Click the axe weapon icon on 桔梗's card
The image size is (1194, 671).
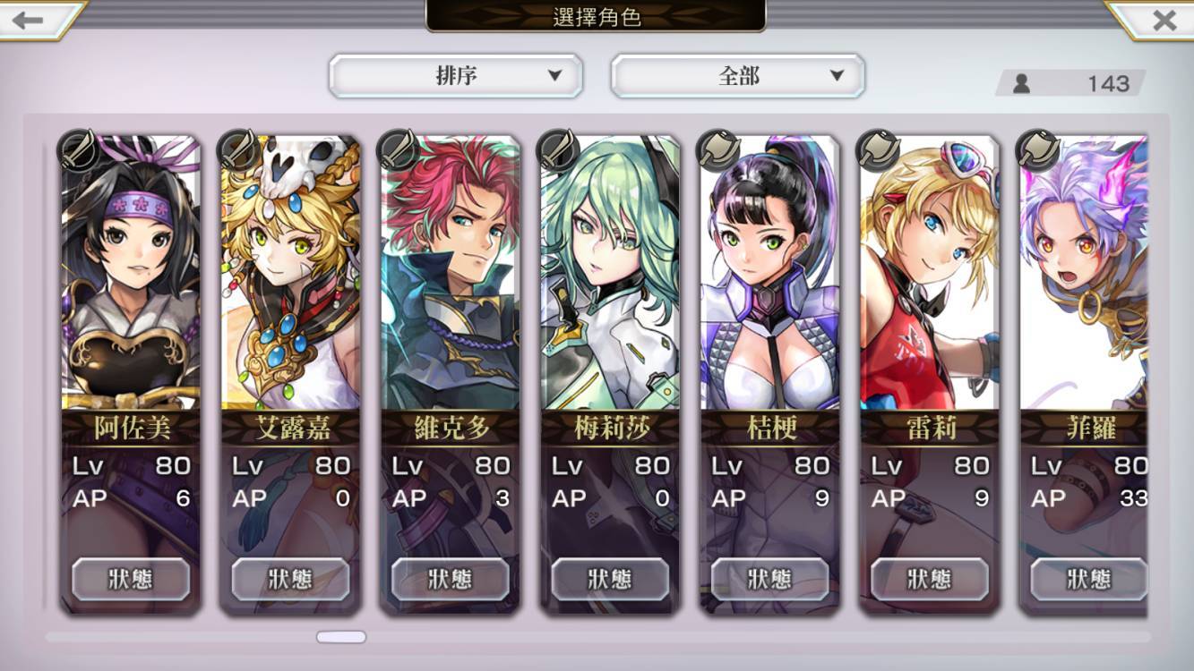(x=718, y=150)
